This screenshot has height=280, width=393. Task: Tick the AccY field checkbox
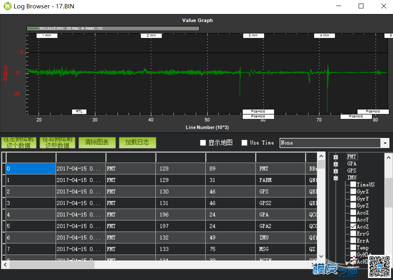coord(353,220)
